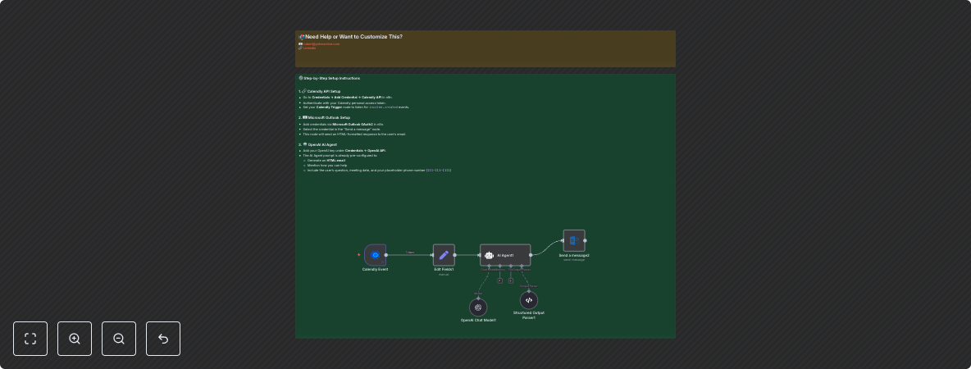The height and width of the screenshot is (369, 971).
Task: Click output handle of Send a message2
Action: coord(586,241)
